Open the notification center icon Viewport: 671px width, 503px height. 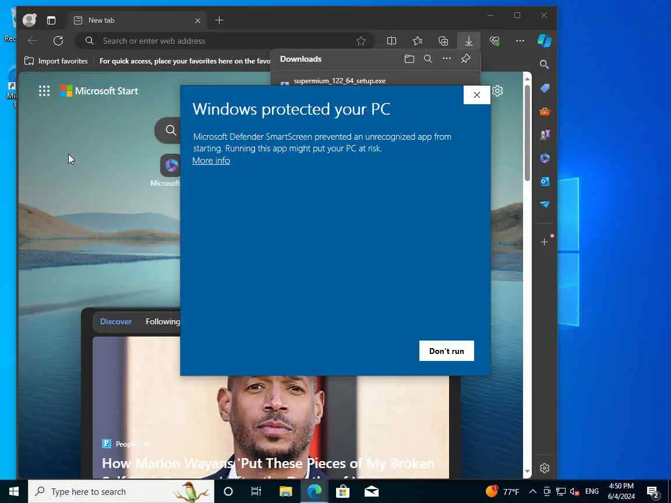(652, 492)
